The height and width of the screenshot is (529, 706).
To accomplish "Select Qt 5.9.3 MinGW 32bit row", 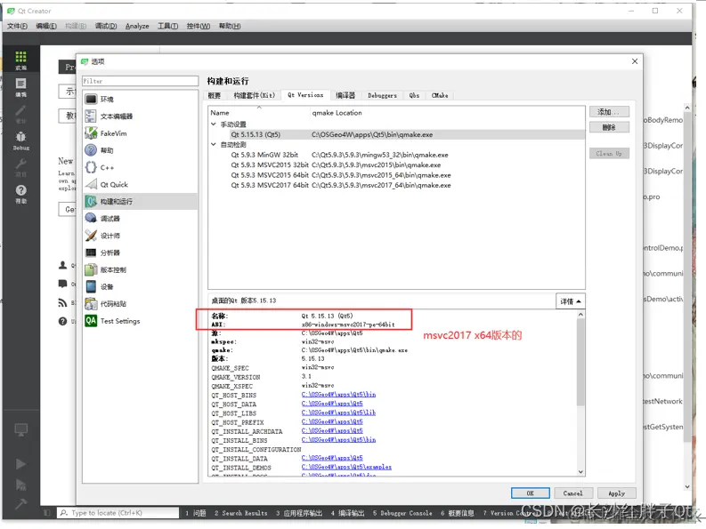I will coord(396,155).
